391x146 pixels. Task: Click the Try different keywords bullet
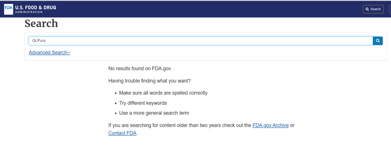click(x=143, y=103)
